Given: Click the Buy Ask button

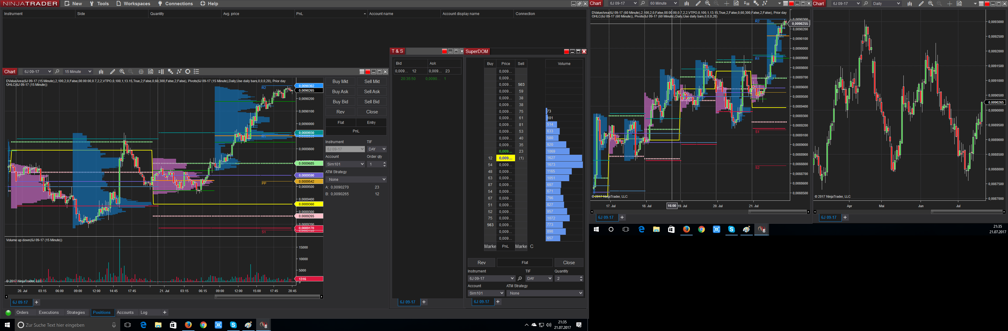Looking at the screenshot, I should click(x=340, y=92).
